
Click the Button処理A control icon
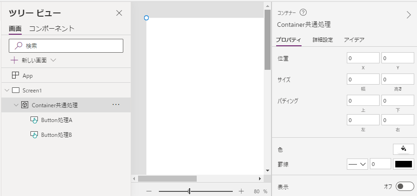click(x=34, y=120)
